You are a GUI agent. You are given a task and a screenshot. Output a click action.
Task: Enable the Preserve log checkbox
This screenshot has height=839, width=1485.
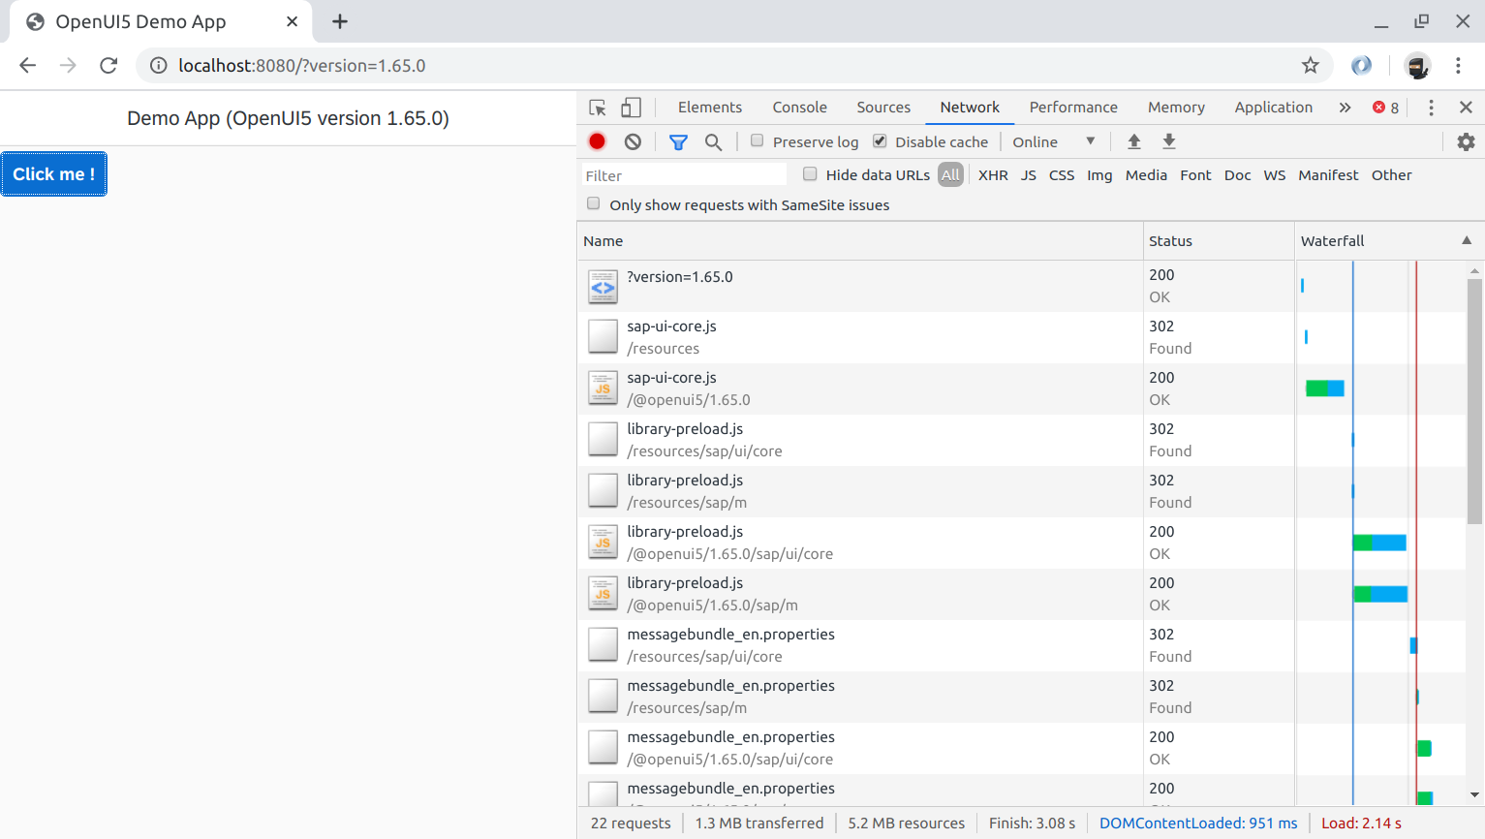[x=758, y=140]
